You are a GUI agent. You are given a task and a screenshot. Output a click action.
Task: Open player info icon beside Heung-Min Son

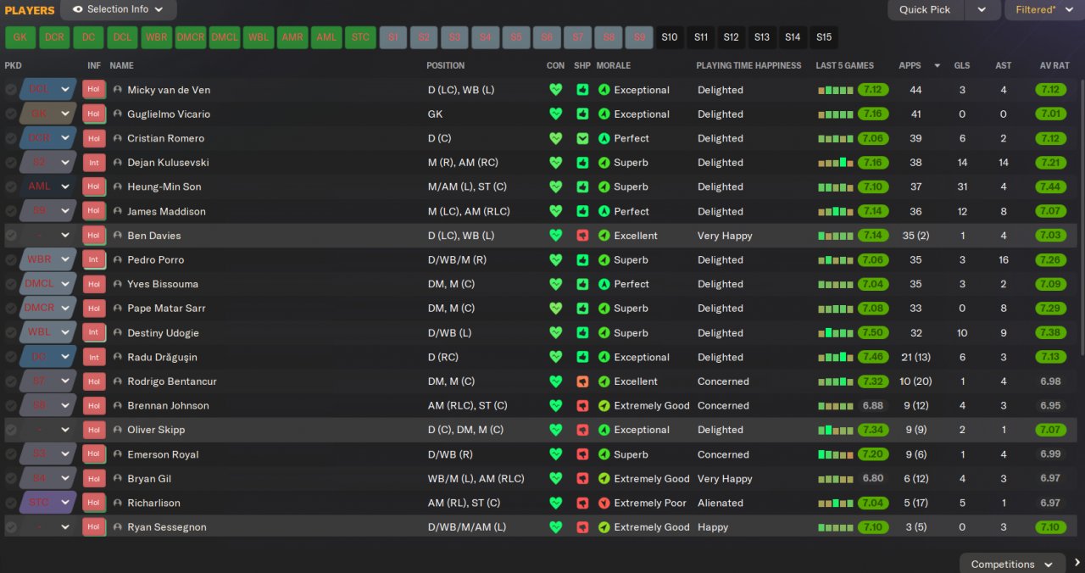click(118, 186)
